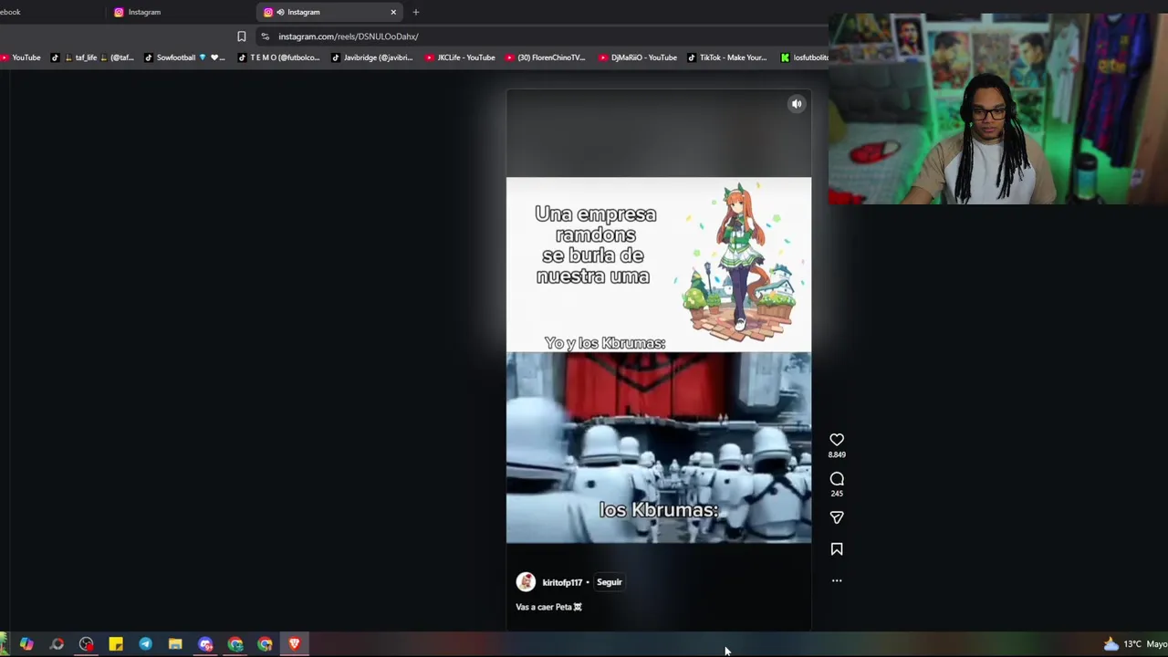The height and width of the screenshot is (657, 1168).
Task: Click the reel video to pause
Action: click(659, 360)
